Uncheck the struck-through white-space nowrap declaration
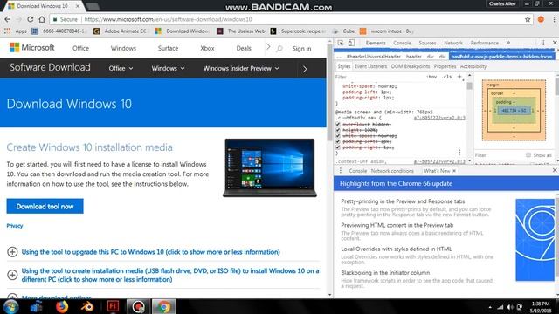This screenshot has width=559, height=314. [338, 136]
